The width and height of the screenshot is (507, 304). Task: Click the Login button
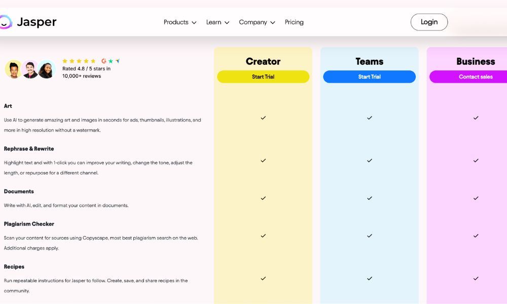429,22
